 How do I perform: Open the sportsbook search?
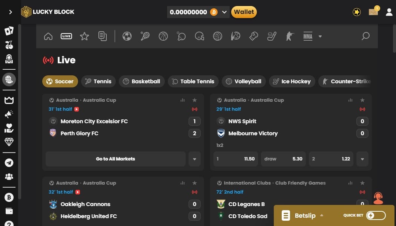[365, 36]
